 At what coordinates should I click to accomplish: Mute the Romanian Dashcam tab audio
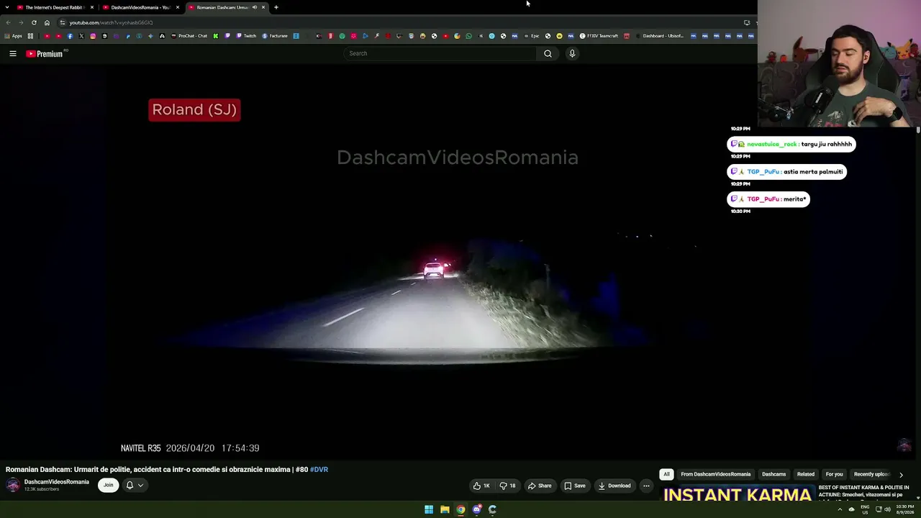click(254, 7)
